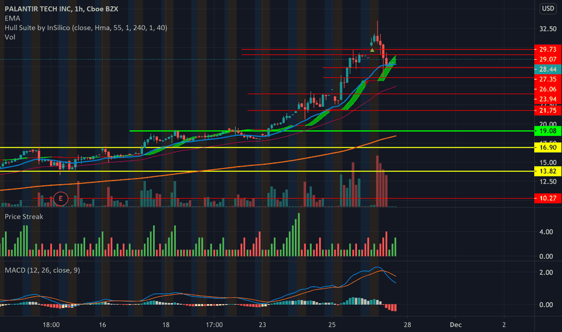Viewport: 562px width, 332px height.
Task: Click the 17:00 time axis label
Action: pyautogui.click(x=214, y=325)
